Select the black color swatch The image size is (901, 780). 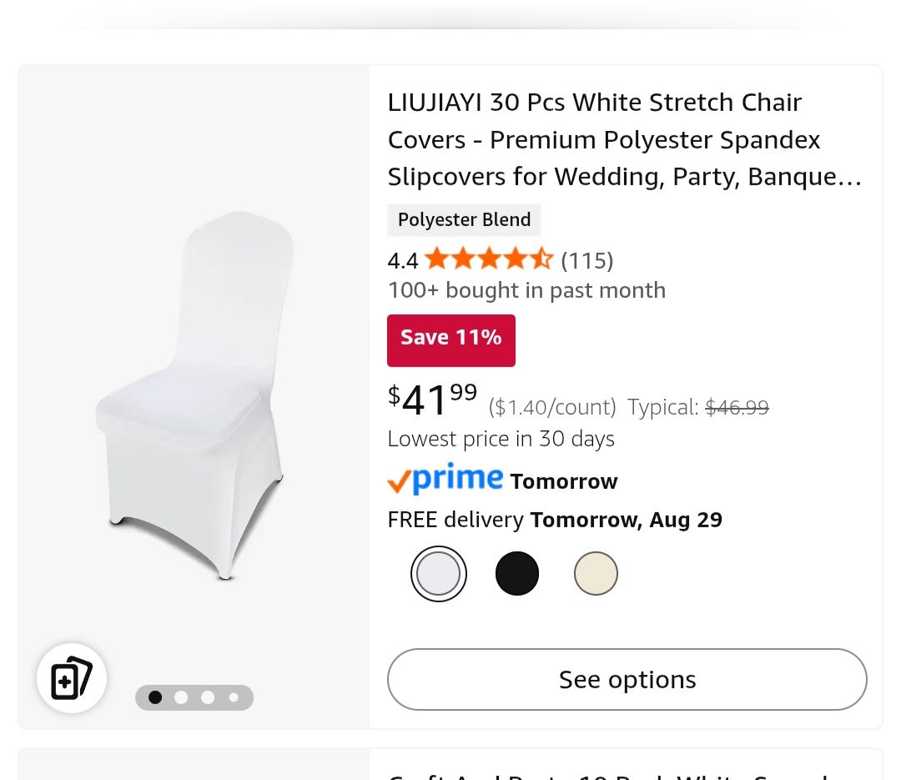[516, 573]
